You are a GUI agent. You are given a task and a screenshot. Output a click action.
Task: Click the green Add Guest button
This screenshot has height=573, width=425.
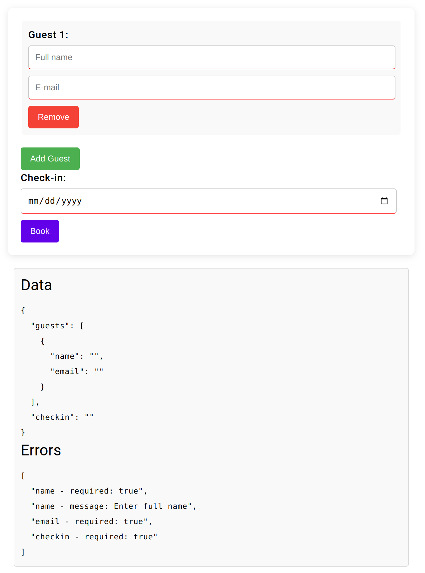(x=50, y=159)
